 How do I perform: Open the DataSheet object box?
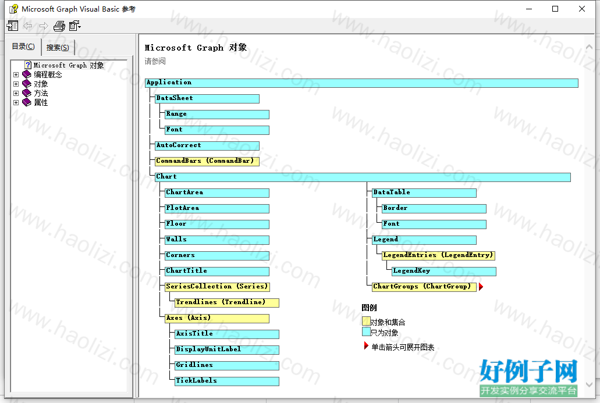(x=207, y=99)
